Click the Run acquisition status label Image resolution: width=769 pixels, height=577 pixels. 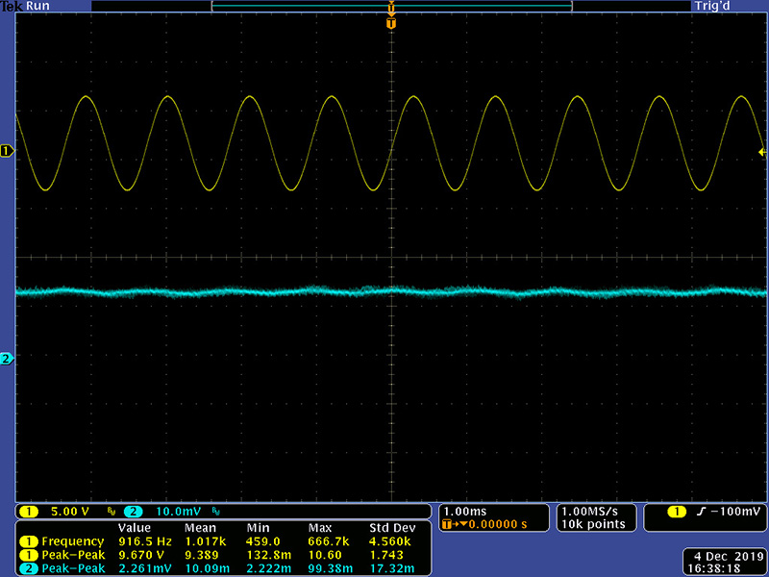[x=37, y=7]
